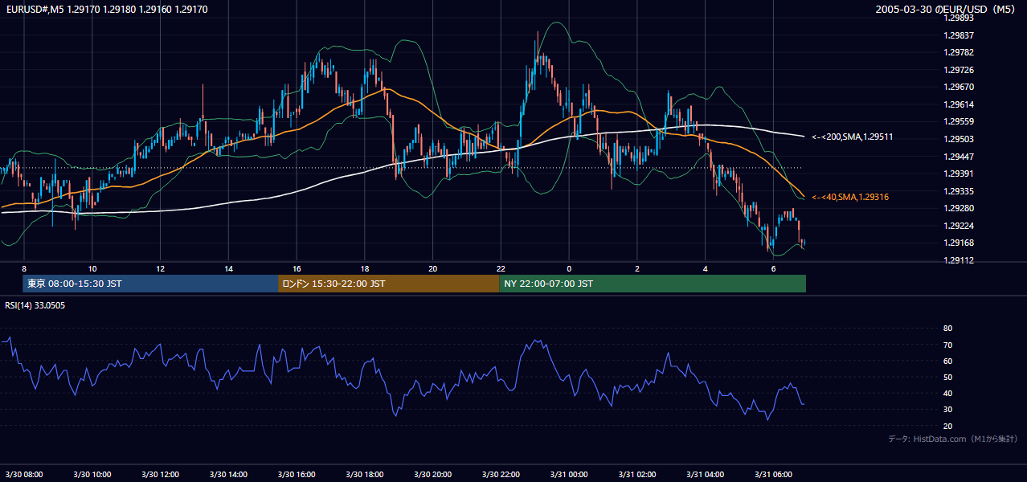Image resolution: width=1027 pixels, height=482 pixels.
Task: Click price axis label 1.29893
Action: 959,18
